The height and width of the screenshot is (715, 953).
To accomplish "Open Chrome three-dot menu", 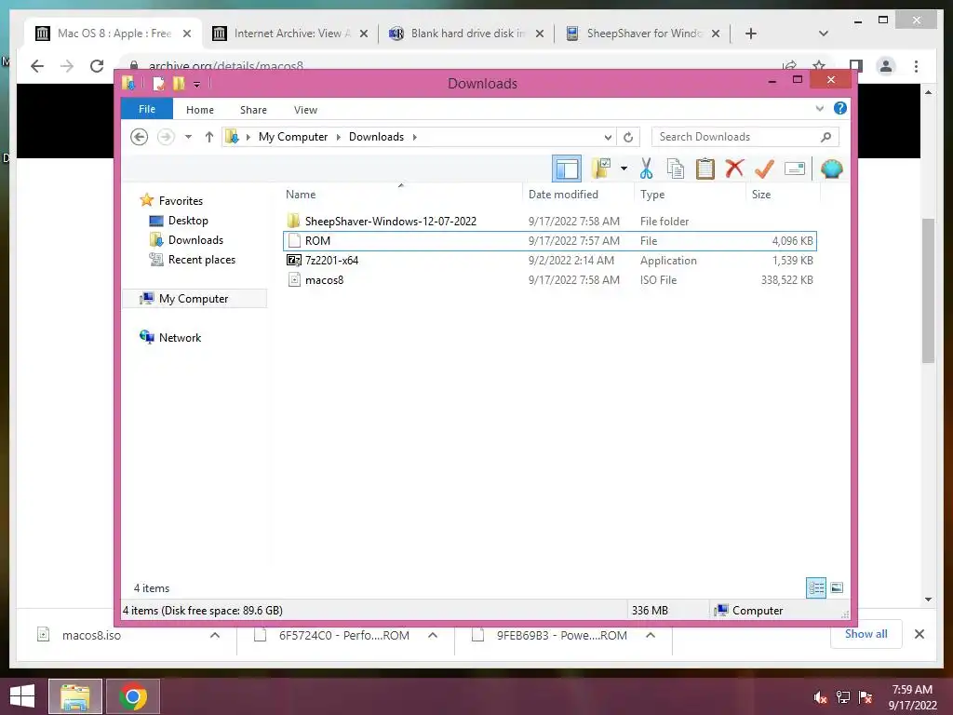I will [917, 66].
